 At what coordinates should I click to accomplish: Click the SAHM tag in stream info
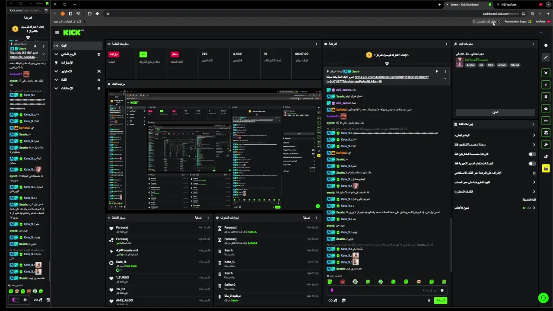coord(515,65)
